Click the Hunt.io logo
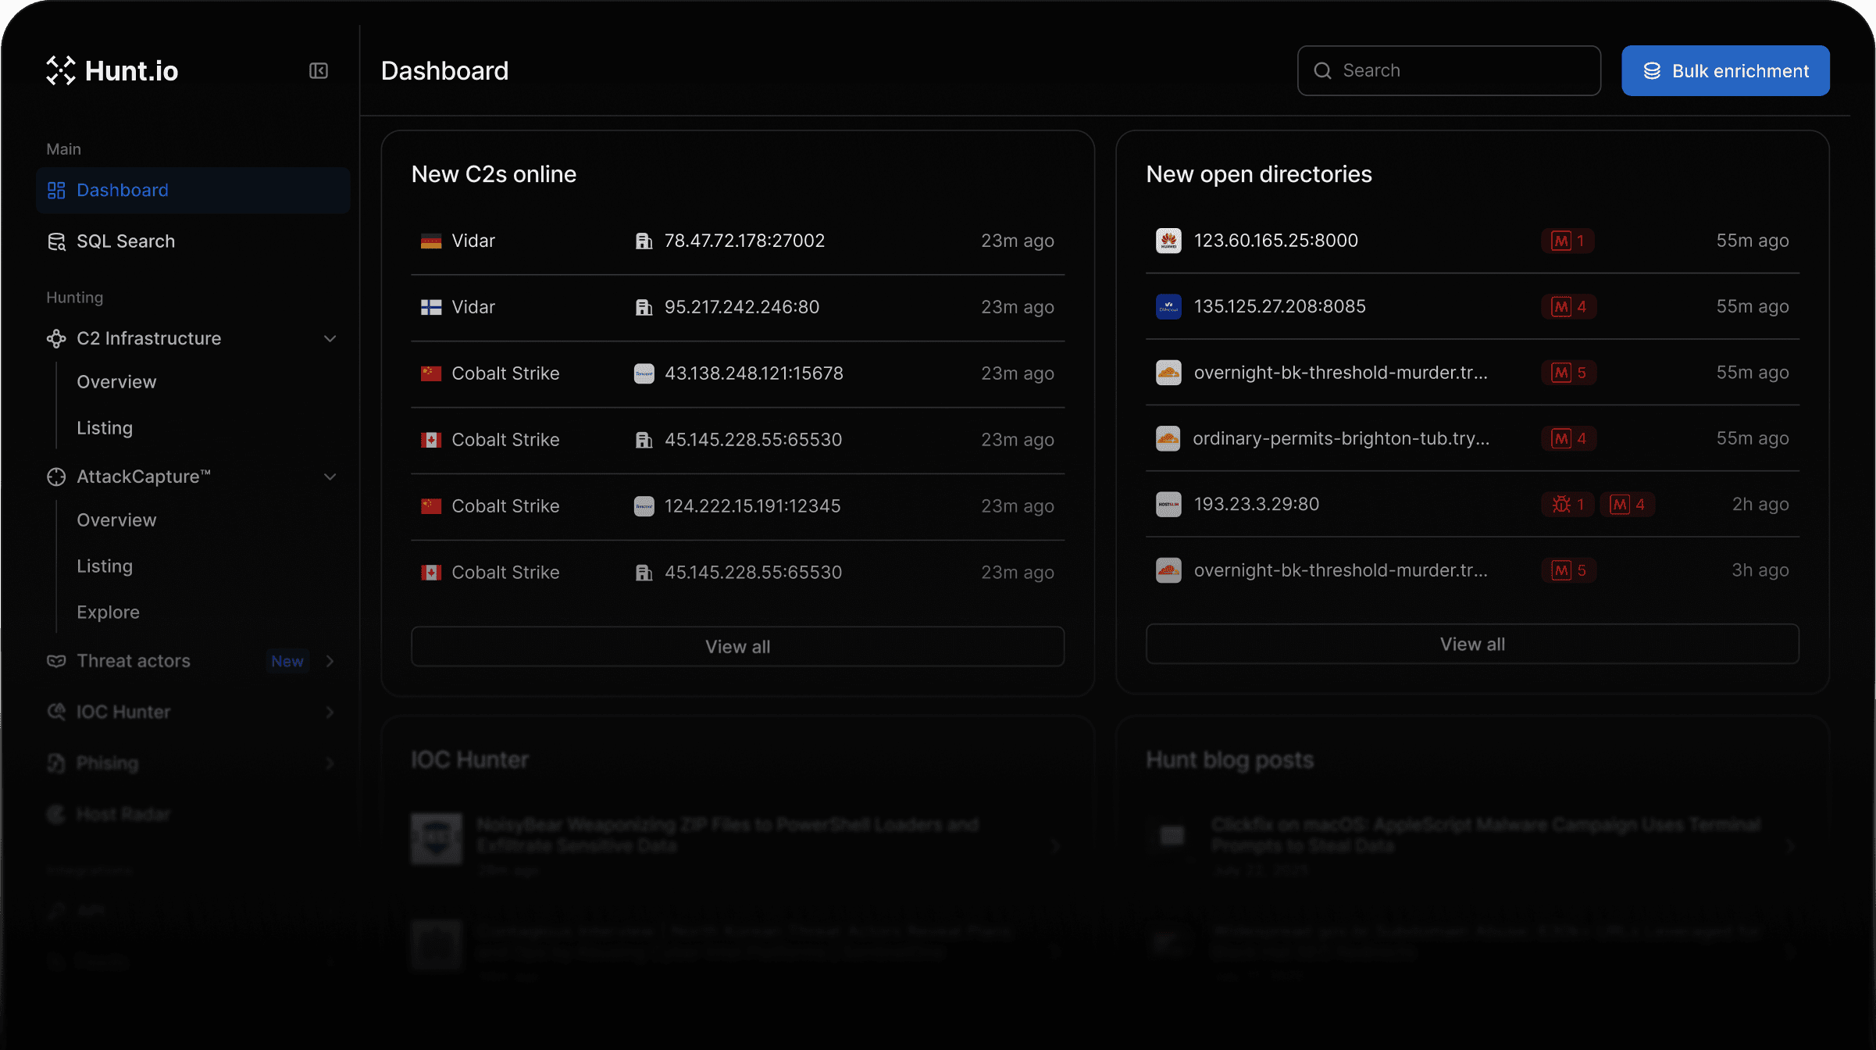The image size is (1876, 1050). click(112, 71)
